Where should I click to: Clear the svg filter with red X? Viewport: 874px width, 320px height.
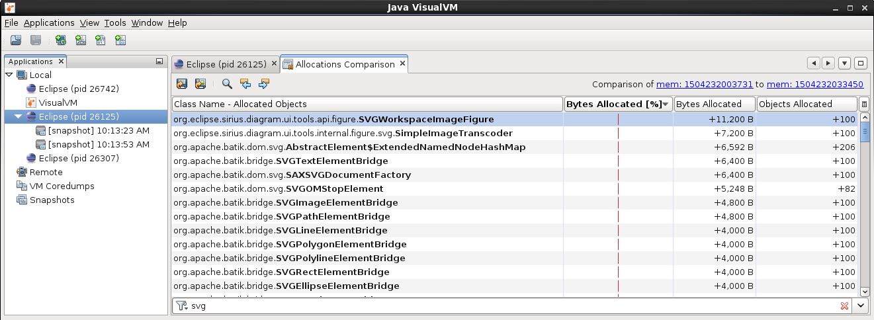[x=844, y=306]
